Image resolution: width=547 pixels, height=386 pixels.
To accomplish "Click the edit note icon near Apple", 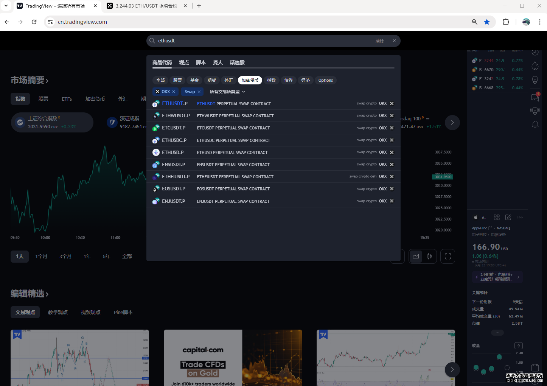I will (x=508, y=217).
